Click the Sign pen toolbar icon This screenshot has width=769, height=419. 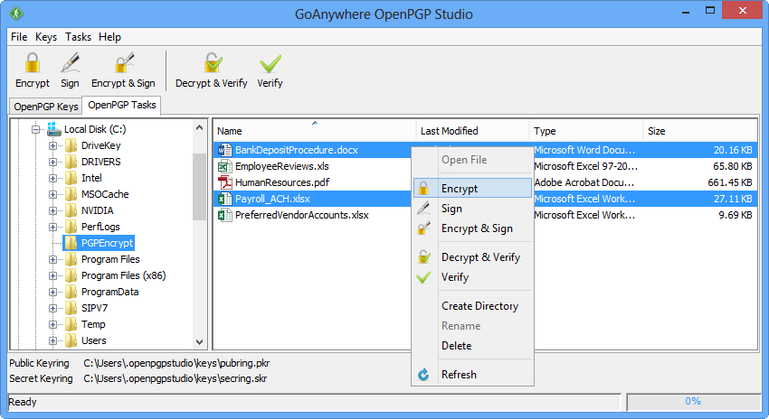(x=70, y=65)
